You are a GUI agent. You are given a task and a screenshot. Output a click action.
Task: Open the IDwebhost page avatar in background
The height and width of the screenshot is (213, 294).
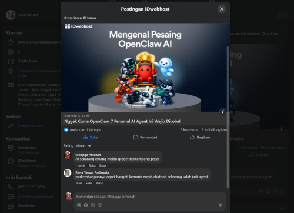pyautogui.click(x=11, y=15)
